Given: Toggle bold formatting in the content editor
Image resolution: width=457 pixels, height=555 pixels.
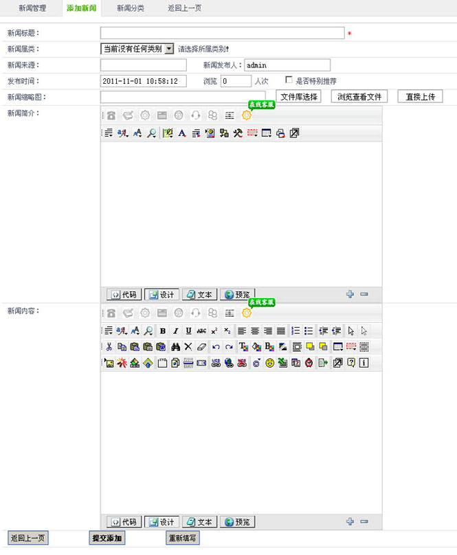Looking at the screenshot, I should coord(163,330).
